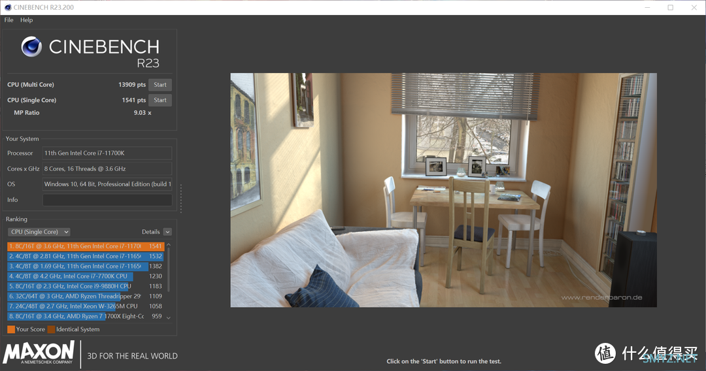
Task: Click the 13909 pts multi core score
Action: (x=132, y=84)
